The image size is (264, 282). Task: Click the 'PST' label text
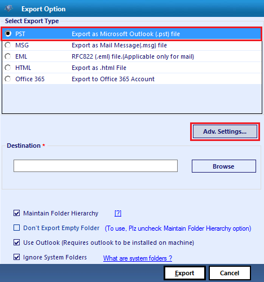pos(20,34)
